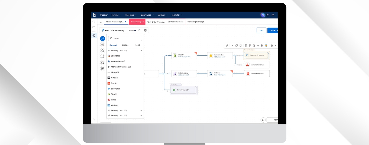Viewport: 369px width, 145px height.
Task: Click the Data Mapping step icon
Action: point(175,74)
